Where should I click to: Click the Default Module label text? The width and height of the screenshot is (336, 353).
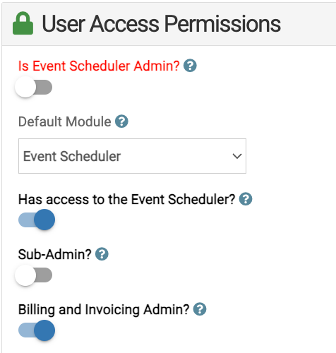coord(65,121)
